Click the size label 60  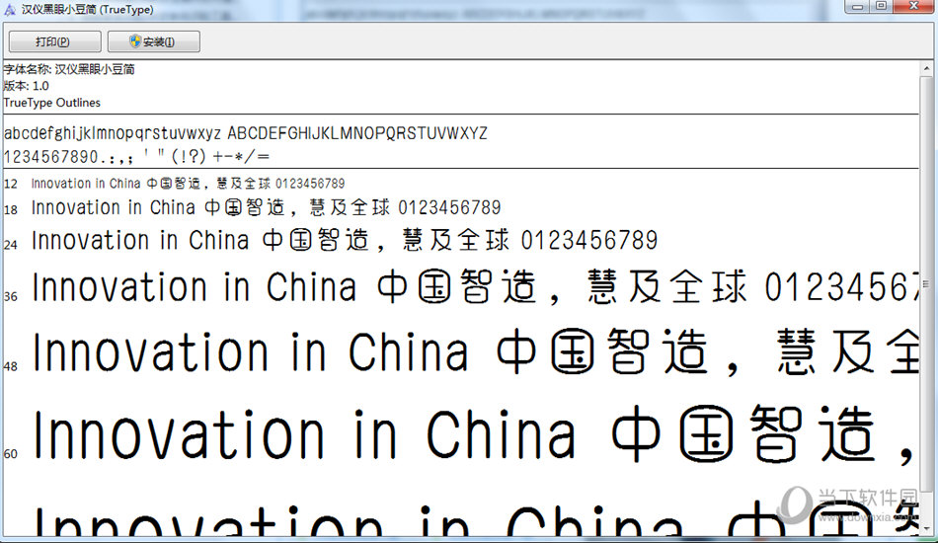click(11, 454)
